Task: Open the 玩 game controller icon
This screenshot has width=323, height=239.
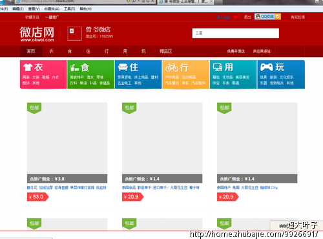Action: pos(266,67)
